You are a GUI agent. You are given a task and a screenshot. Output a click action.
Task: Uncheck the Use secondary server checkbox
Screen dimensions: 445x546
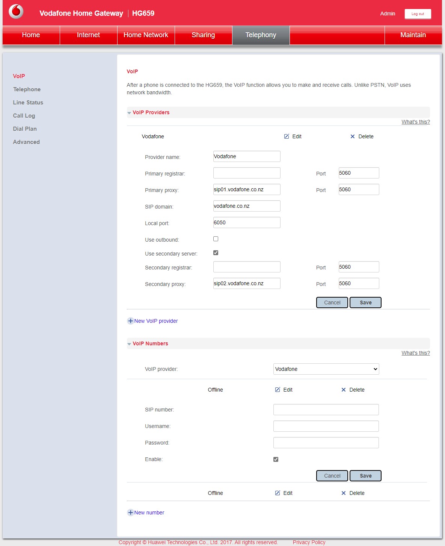pyautogui.click(x=216, y=253)
